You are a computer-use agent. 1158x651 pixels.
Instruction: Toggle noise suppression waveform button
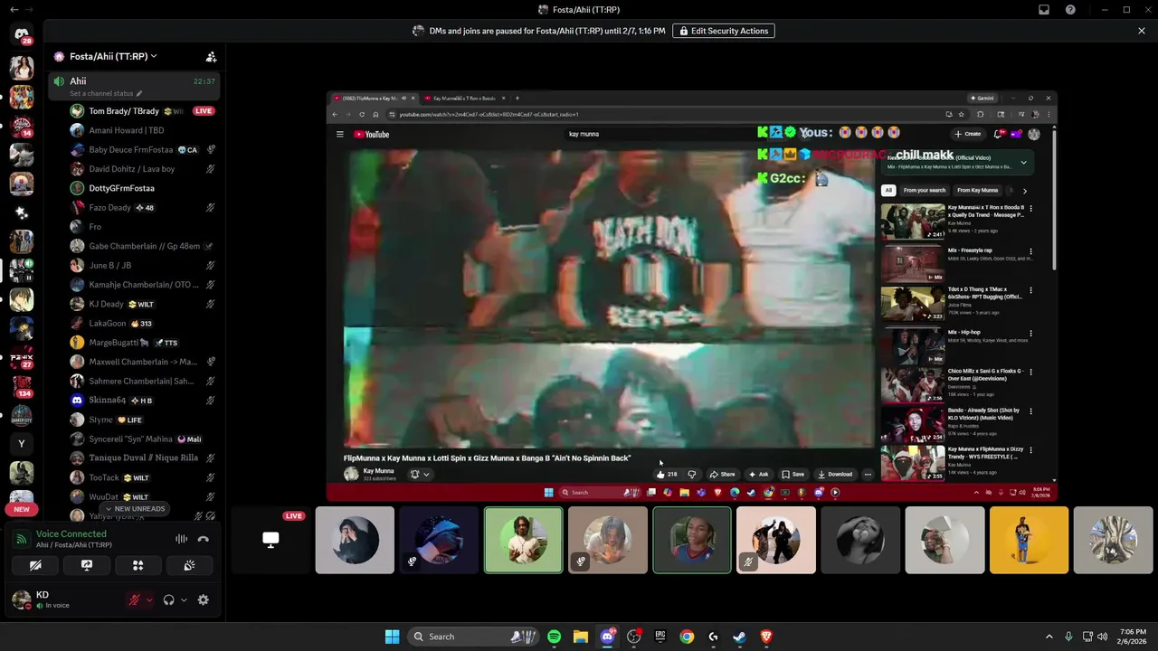(x=181, y=539)
